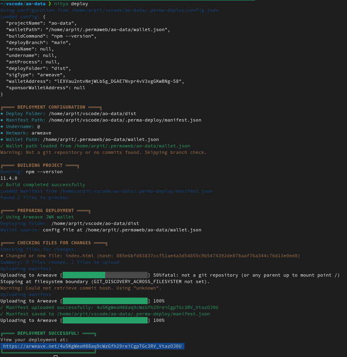Click the Wallet path loaded success line
This screenshot has height=357, width=347.
pos(95,146)
